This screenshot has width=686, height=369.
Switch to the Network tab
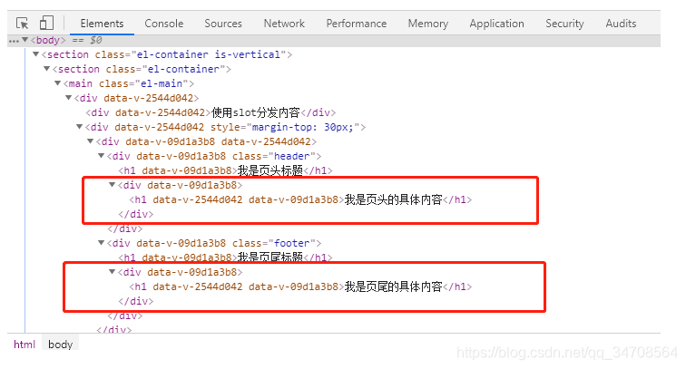pyautogui.click(x=284, y=24)
